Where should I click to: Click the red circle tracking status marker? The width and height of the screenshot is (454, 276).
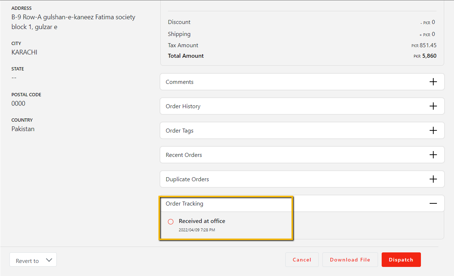(x=170, y=222)
